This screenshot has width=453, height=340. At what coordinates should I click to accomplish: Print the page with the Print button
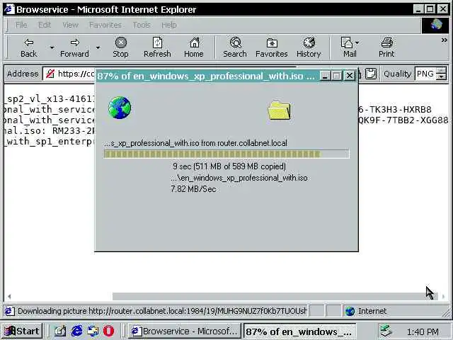click(386, 47)
